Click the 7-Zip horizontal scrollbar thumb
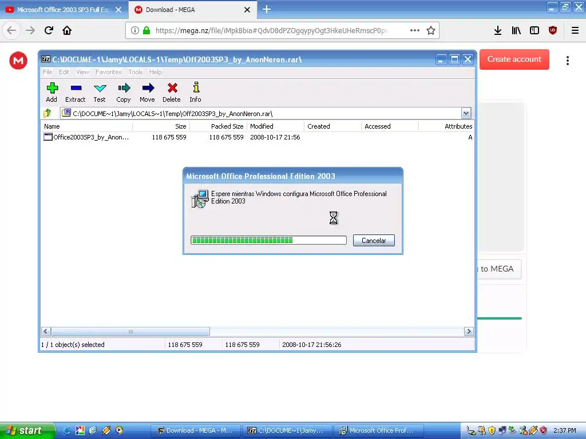 point(130,332)
